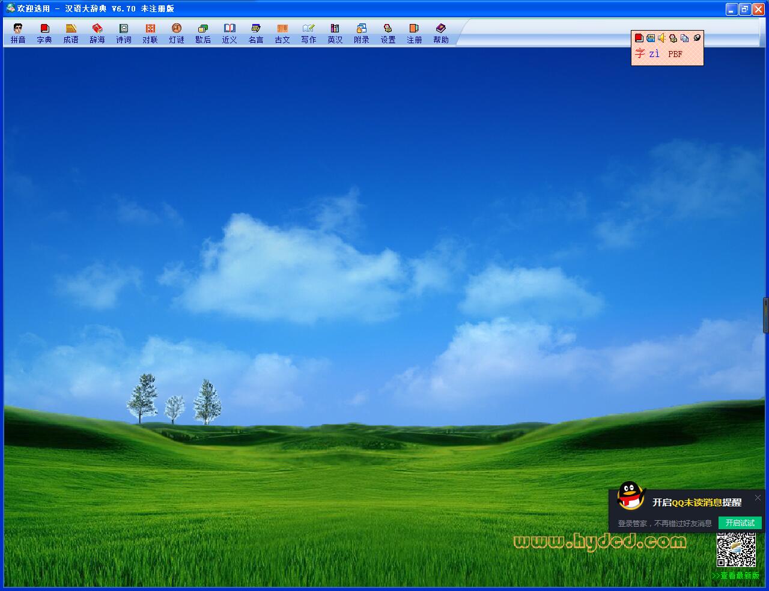Click the 登录管家，不再错过好友消息 text
This screenshot has height=591, width=769.
tap(664, 524)
